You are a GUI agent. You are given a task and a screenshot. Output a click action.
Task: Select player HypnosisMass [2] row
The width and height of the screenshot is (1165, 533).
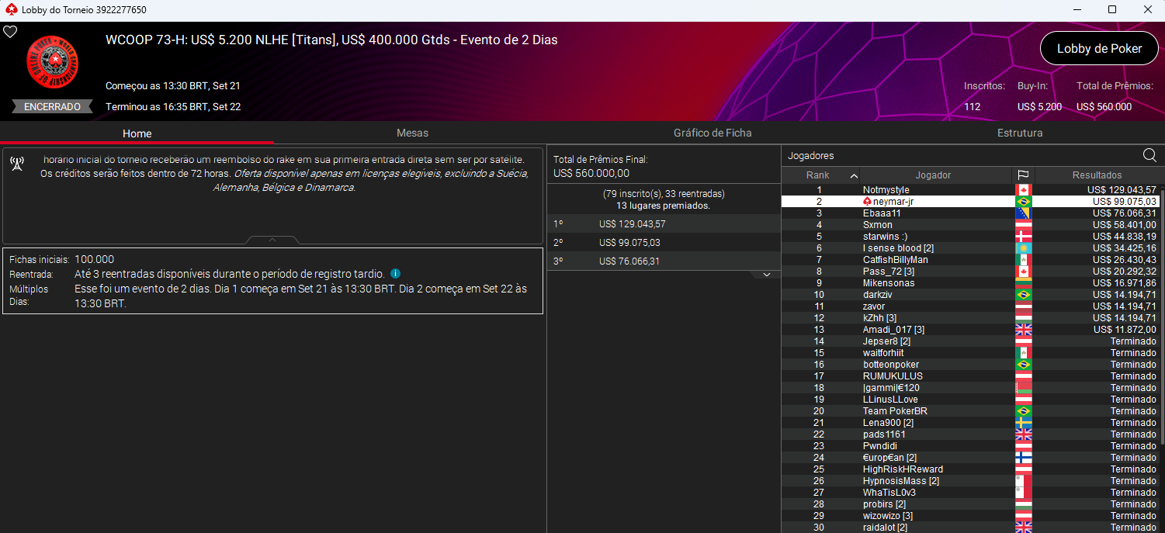pos(970,481)
